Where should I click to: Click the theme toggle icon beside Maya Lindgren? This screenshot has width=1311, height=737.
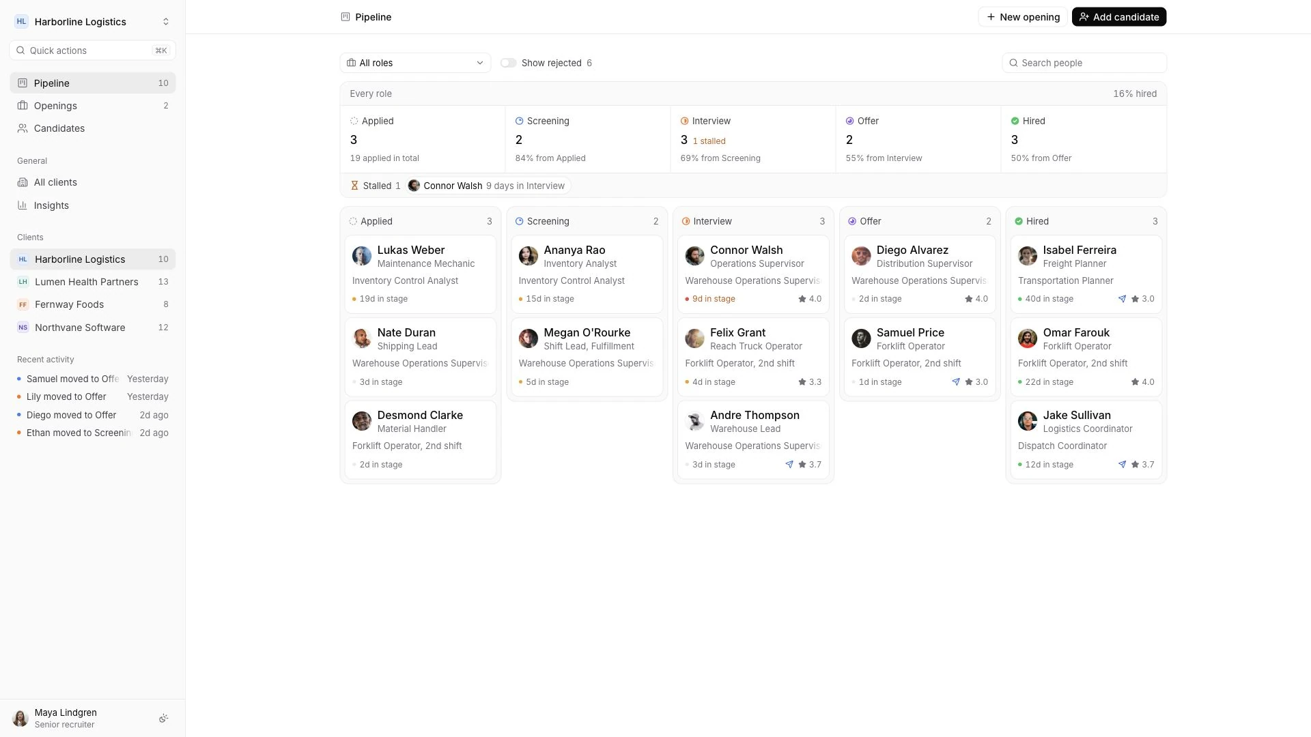tap(164, 719)
